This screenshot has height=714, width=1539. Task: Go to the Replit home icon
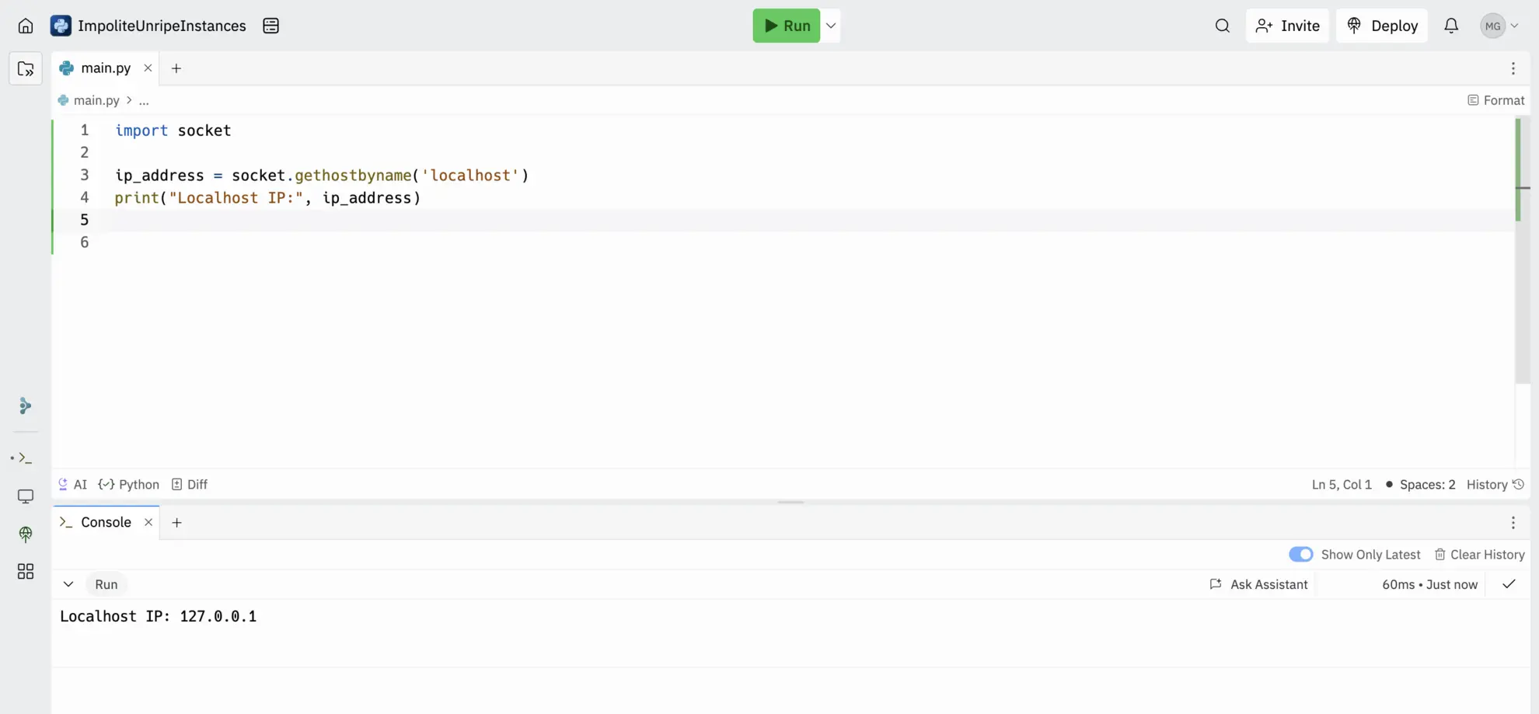[26, 26]
